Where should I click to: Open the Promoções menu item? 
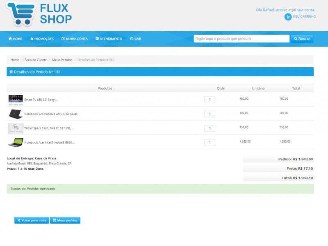[42, 39]
